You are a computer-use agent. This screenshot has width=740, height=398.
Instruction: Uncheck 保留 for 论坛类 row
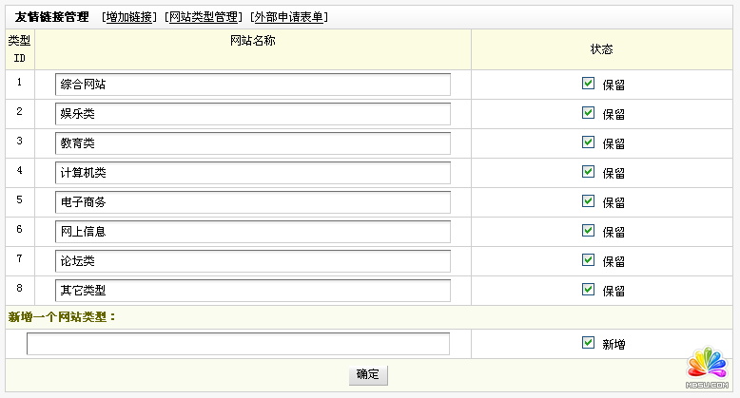[588, 260]
